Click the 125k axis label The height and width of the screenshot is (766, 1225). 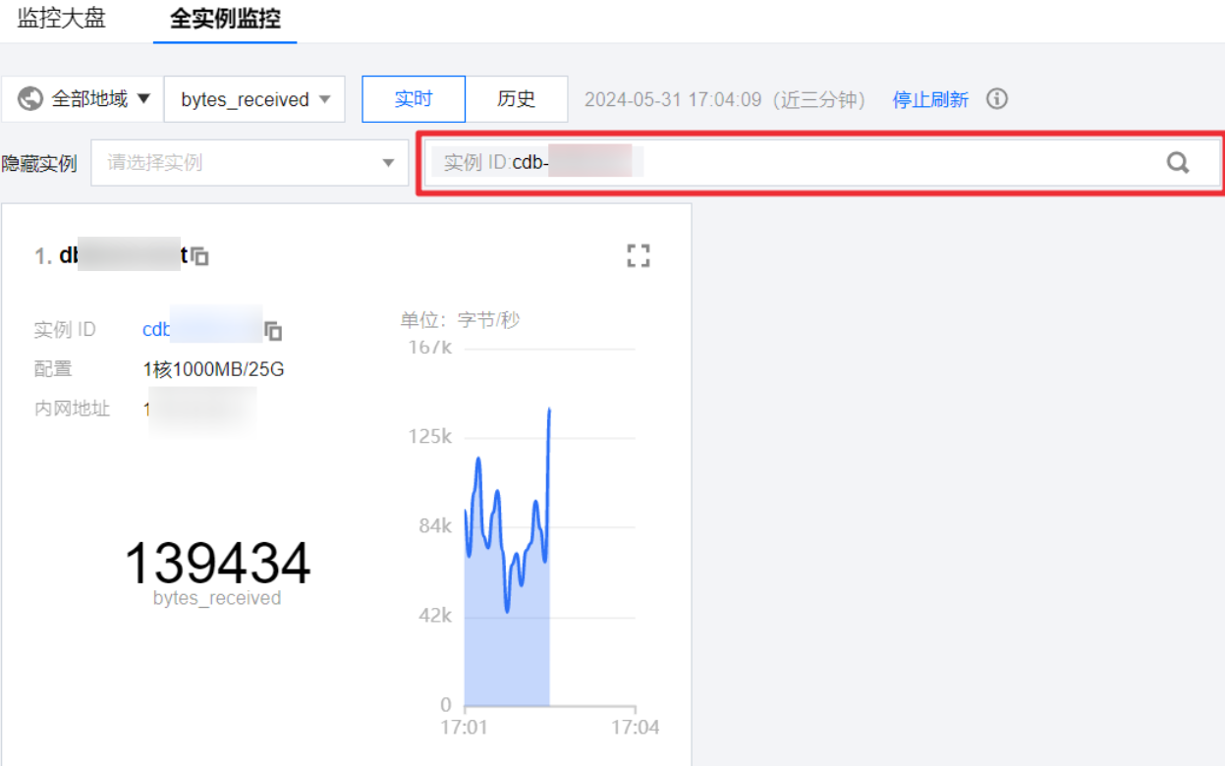[x=430, y=436]
